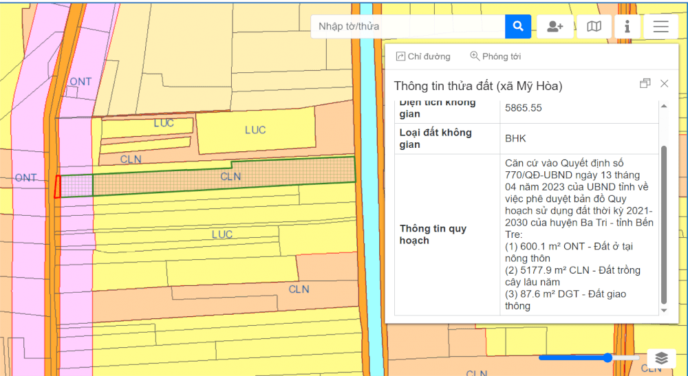
Task: Select the small red-outlined parcel segment
Action: 58,186
